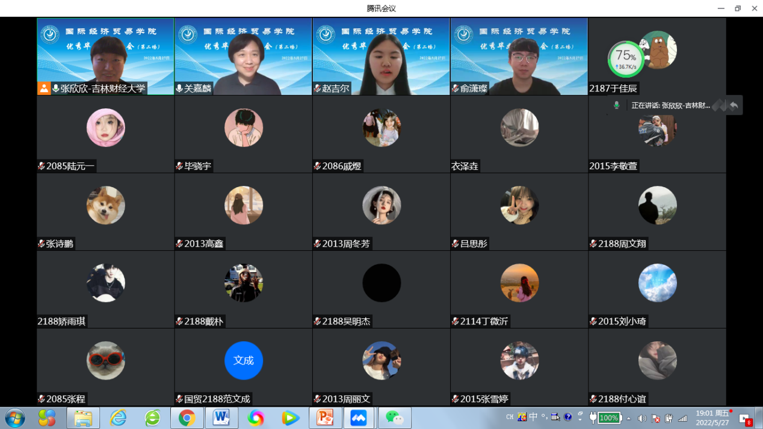Click the 75% upload speed floating widget

(626, 60)
